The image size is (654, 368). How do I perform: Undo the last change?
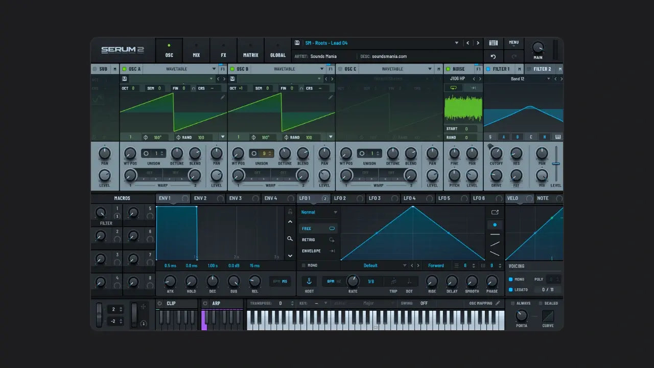coord(493,57)
